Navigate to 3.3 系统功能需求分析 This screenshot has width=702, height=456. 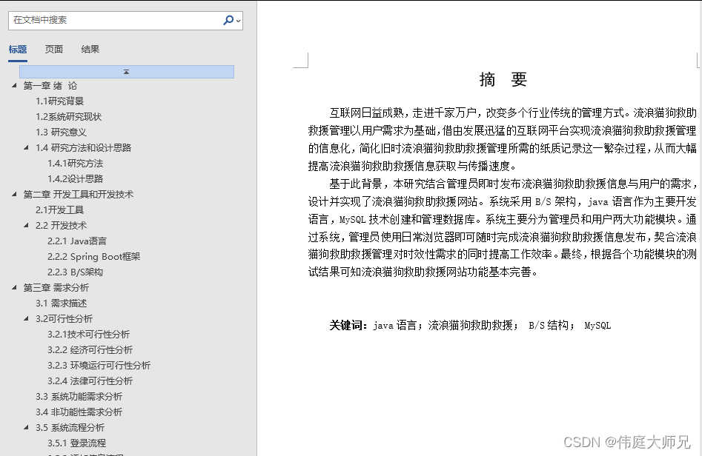79,397
